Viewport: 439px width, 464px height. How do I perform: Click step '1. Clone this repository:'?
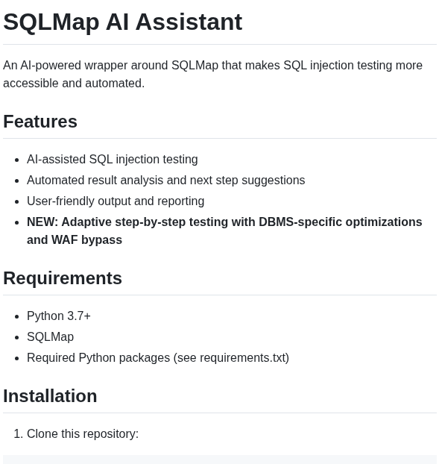(76, 434)
